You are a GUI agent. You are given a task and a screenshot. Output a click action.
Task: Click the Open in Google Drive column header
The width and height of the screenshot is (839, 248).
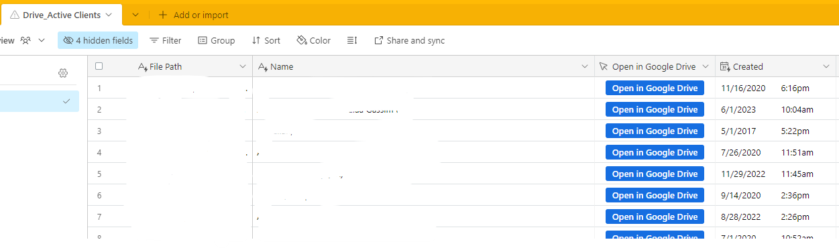coord(655,66)
